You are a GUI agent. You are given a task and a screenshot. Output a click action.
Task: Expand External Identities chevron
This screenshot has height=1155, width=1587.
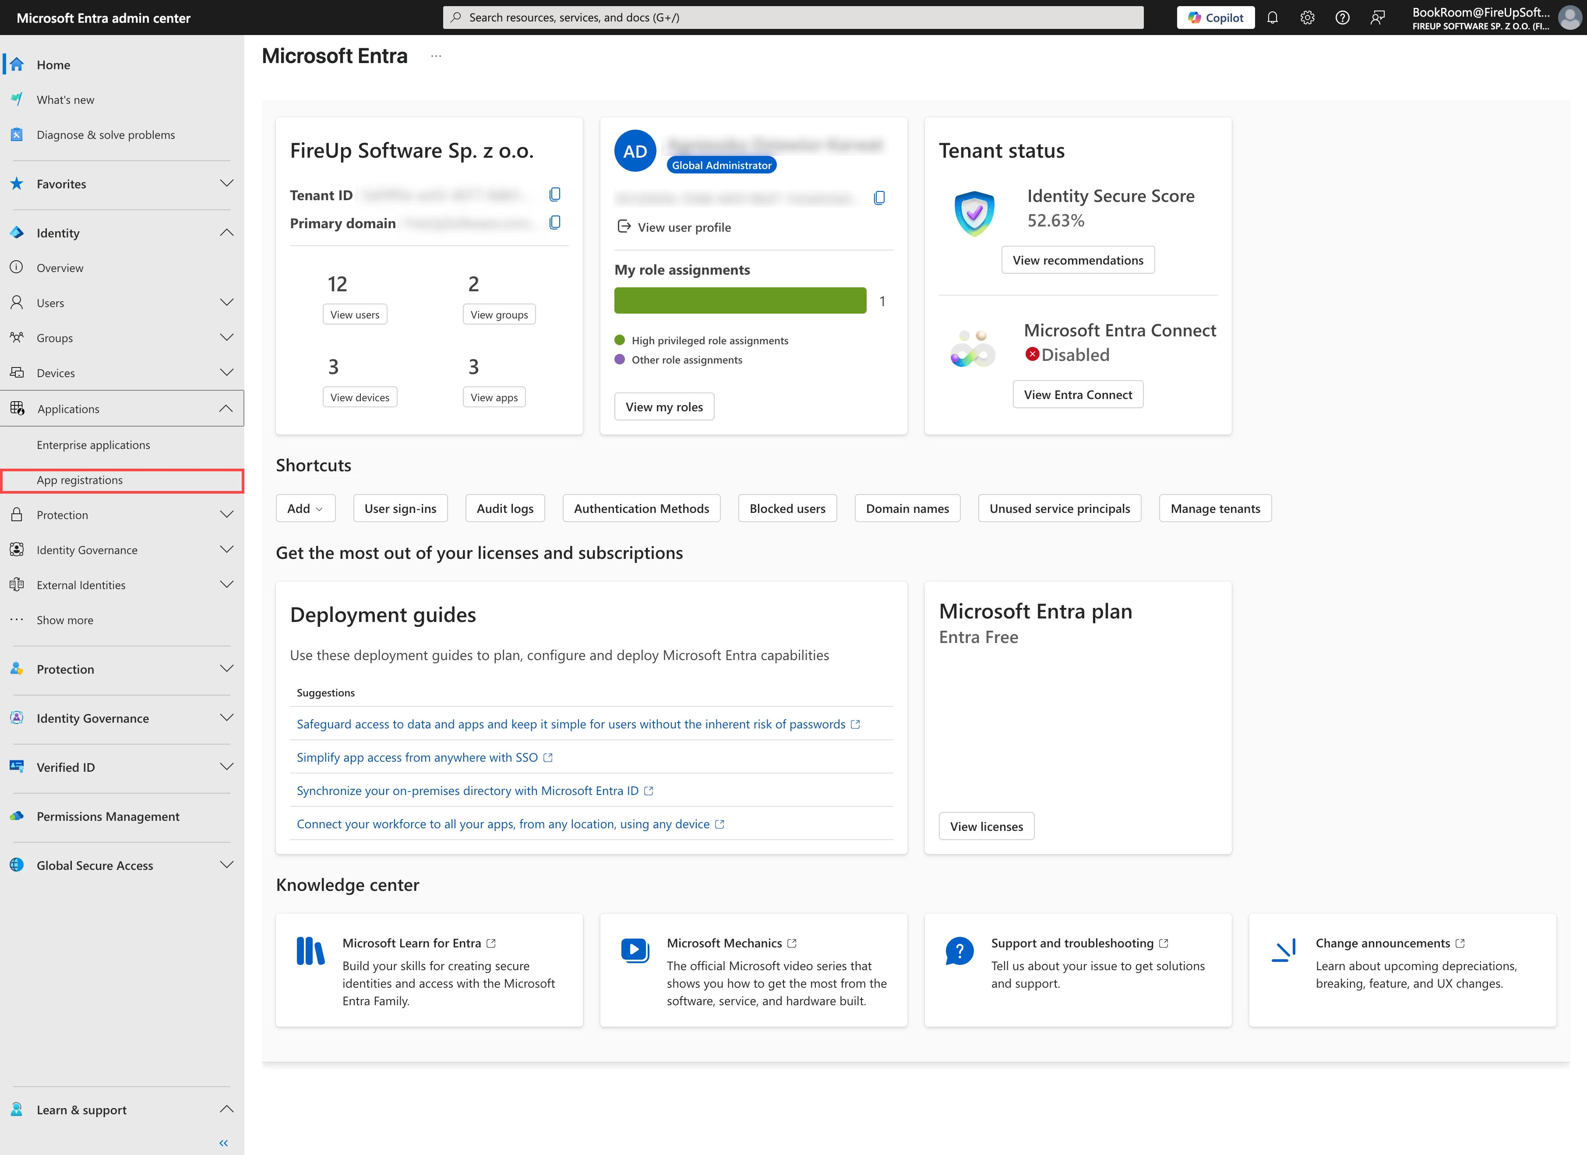click(x=227, y=584)
